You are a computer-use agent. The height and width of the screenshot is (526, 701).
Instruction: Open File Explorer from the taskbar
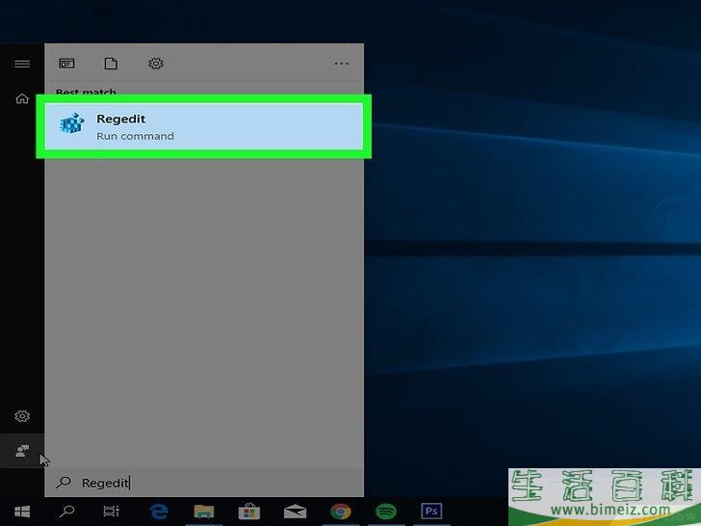click(203, 512)
